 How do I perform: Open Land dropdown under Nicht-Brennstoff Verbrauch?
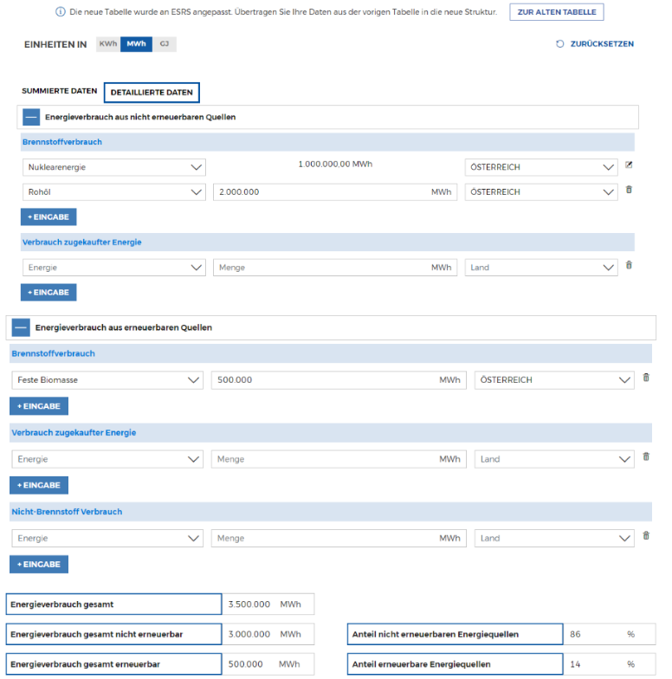pos(554,539)
